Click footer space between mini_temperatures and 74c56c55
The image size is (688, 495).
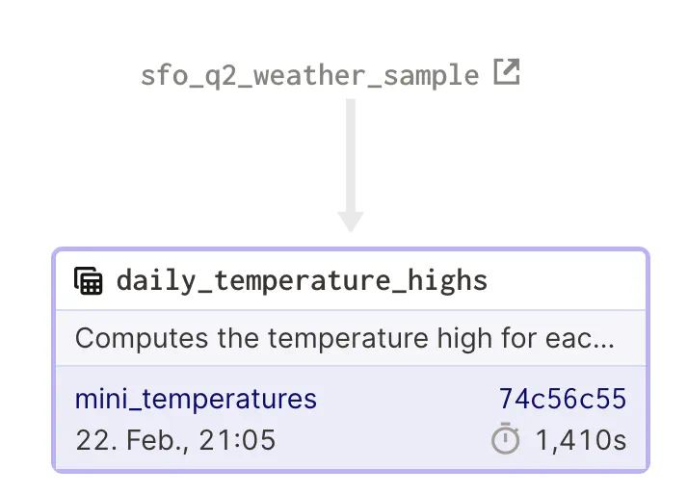(x=405, y=399)
